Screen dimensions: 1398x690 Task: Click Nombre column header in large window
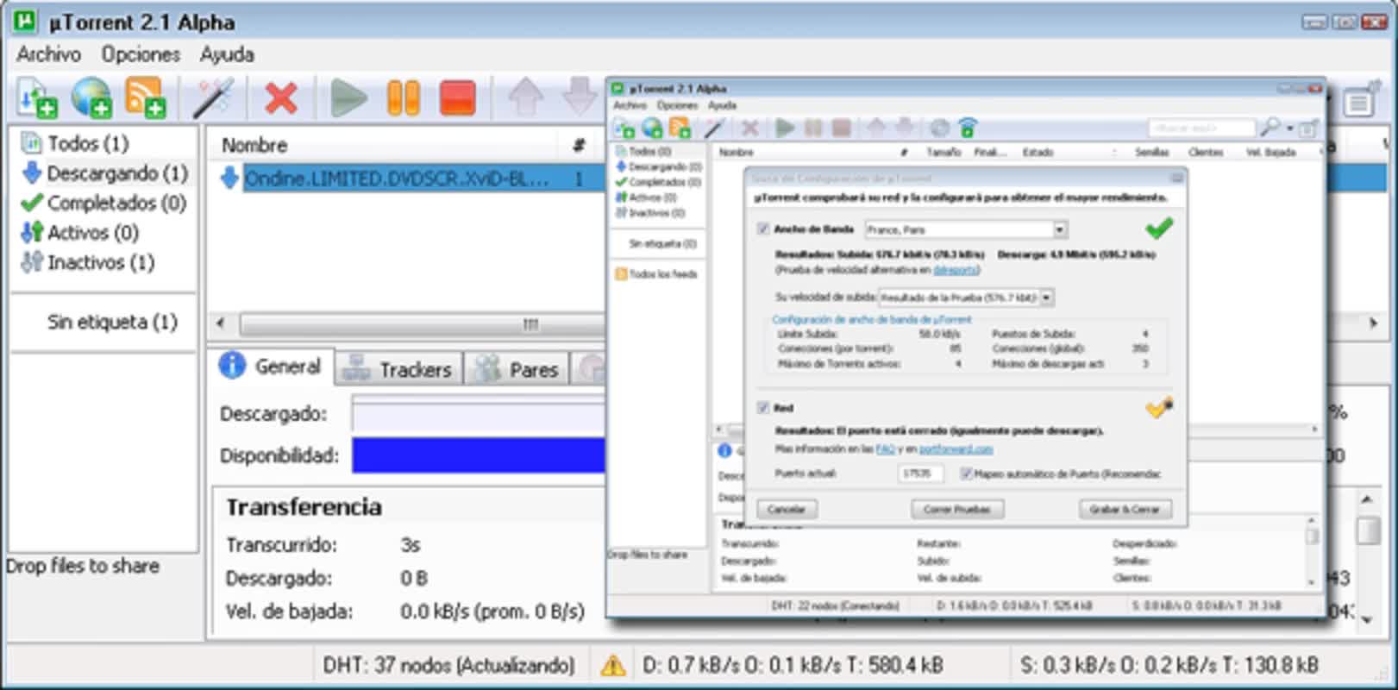(254, 145)
